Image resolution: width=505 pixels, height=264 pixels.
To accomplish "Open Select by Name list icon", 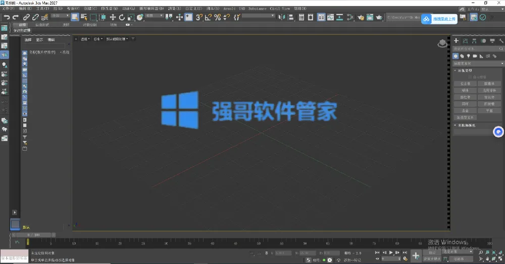I will [84, 17].
